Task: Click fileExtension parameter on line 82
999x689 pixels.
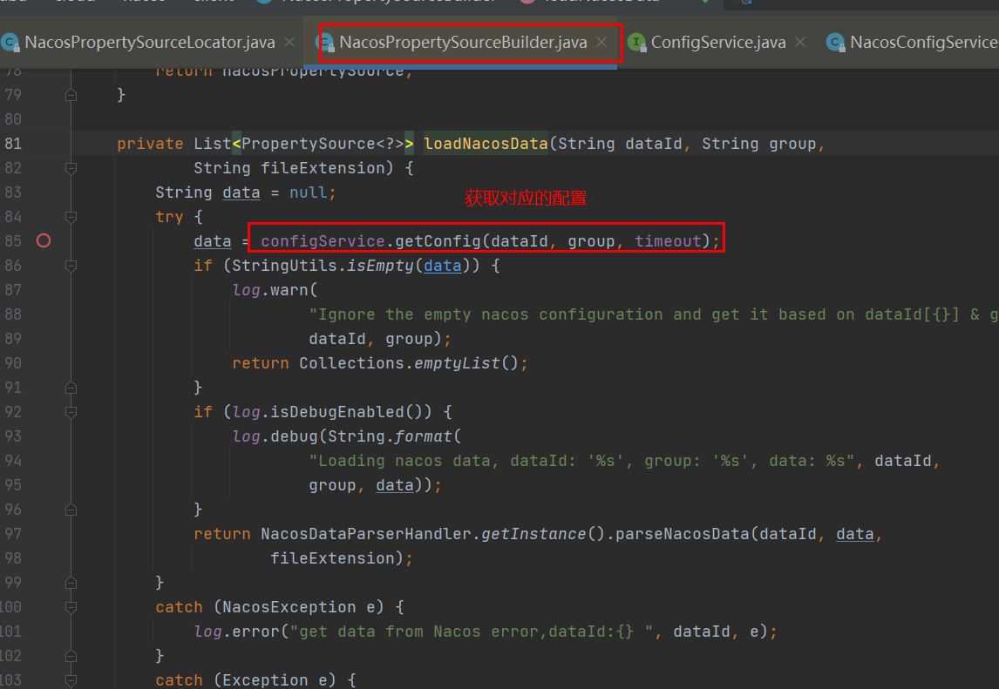Action: click(323, 168)
